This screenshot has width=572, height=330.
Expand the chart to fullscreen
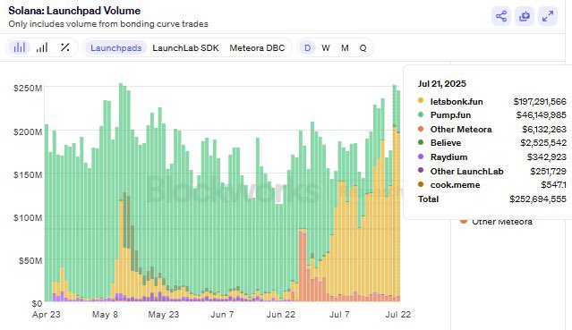pyautogui.click(x=548, y=16)
